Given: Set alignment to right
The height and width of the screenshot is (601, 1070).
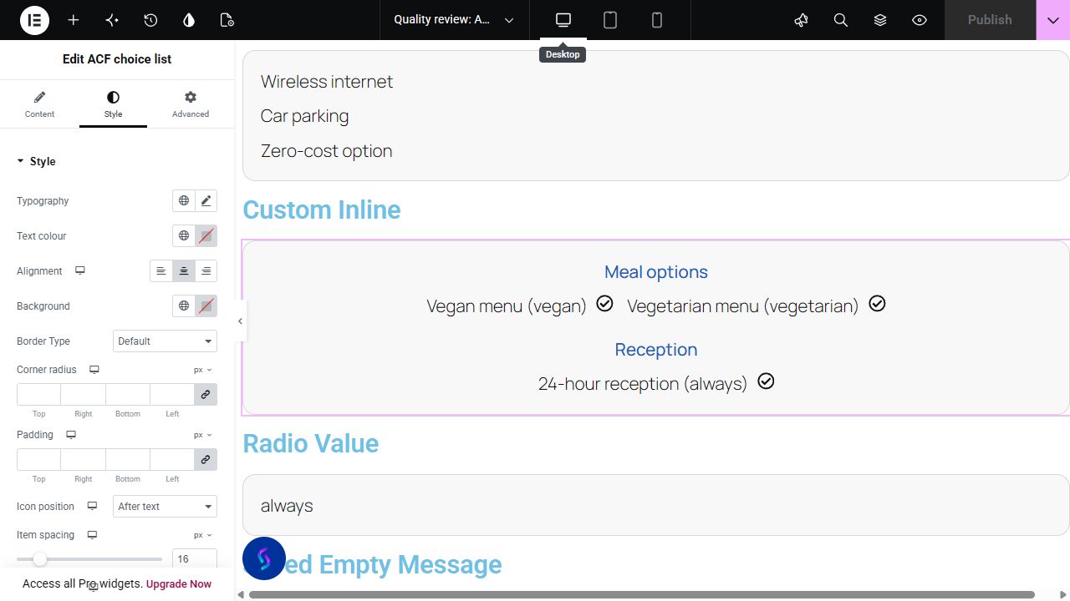Looking at the screenshot, I should [x=206, y=271].
